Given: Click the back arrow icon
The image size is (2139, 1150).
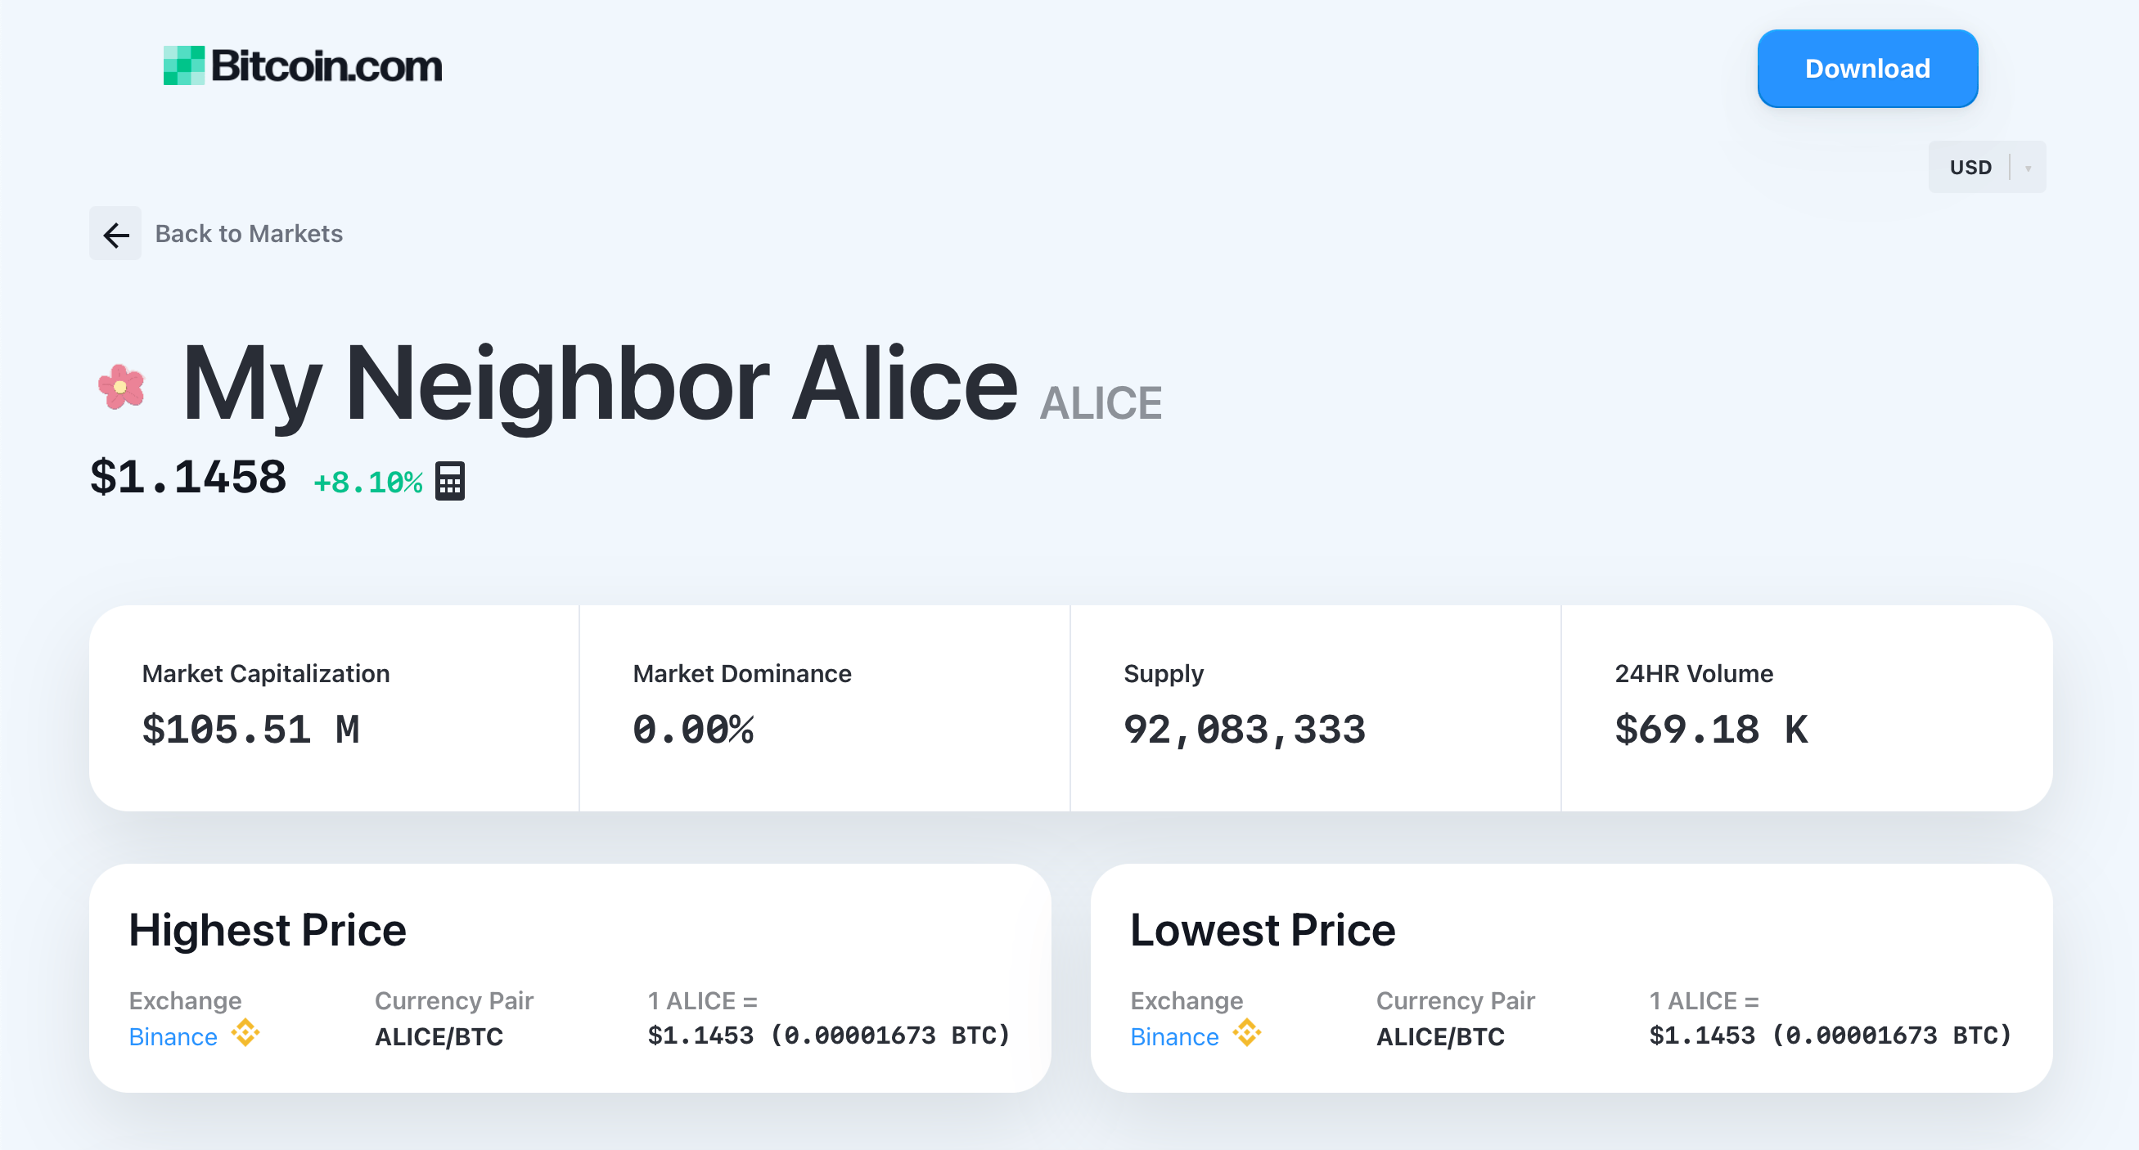Looking at the screenshot, I should [115, 233].
